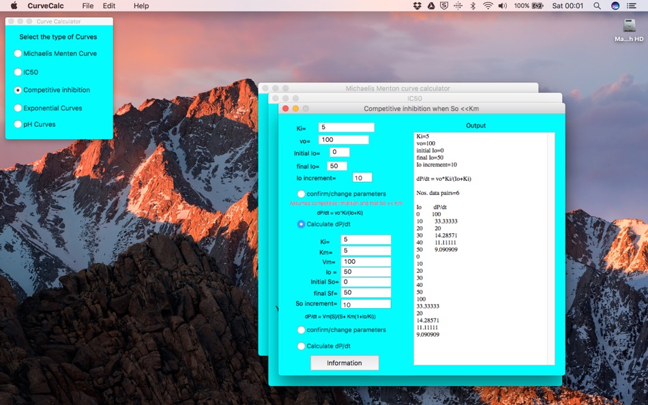Image resolution: width=648 pixels, height=405 pixels.
Task: Click the volume icon in menu bar
Action: click(502, 5)
